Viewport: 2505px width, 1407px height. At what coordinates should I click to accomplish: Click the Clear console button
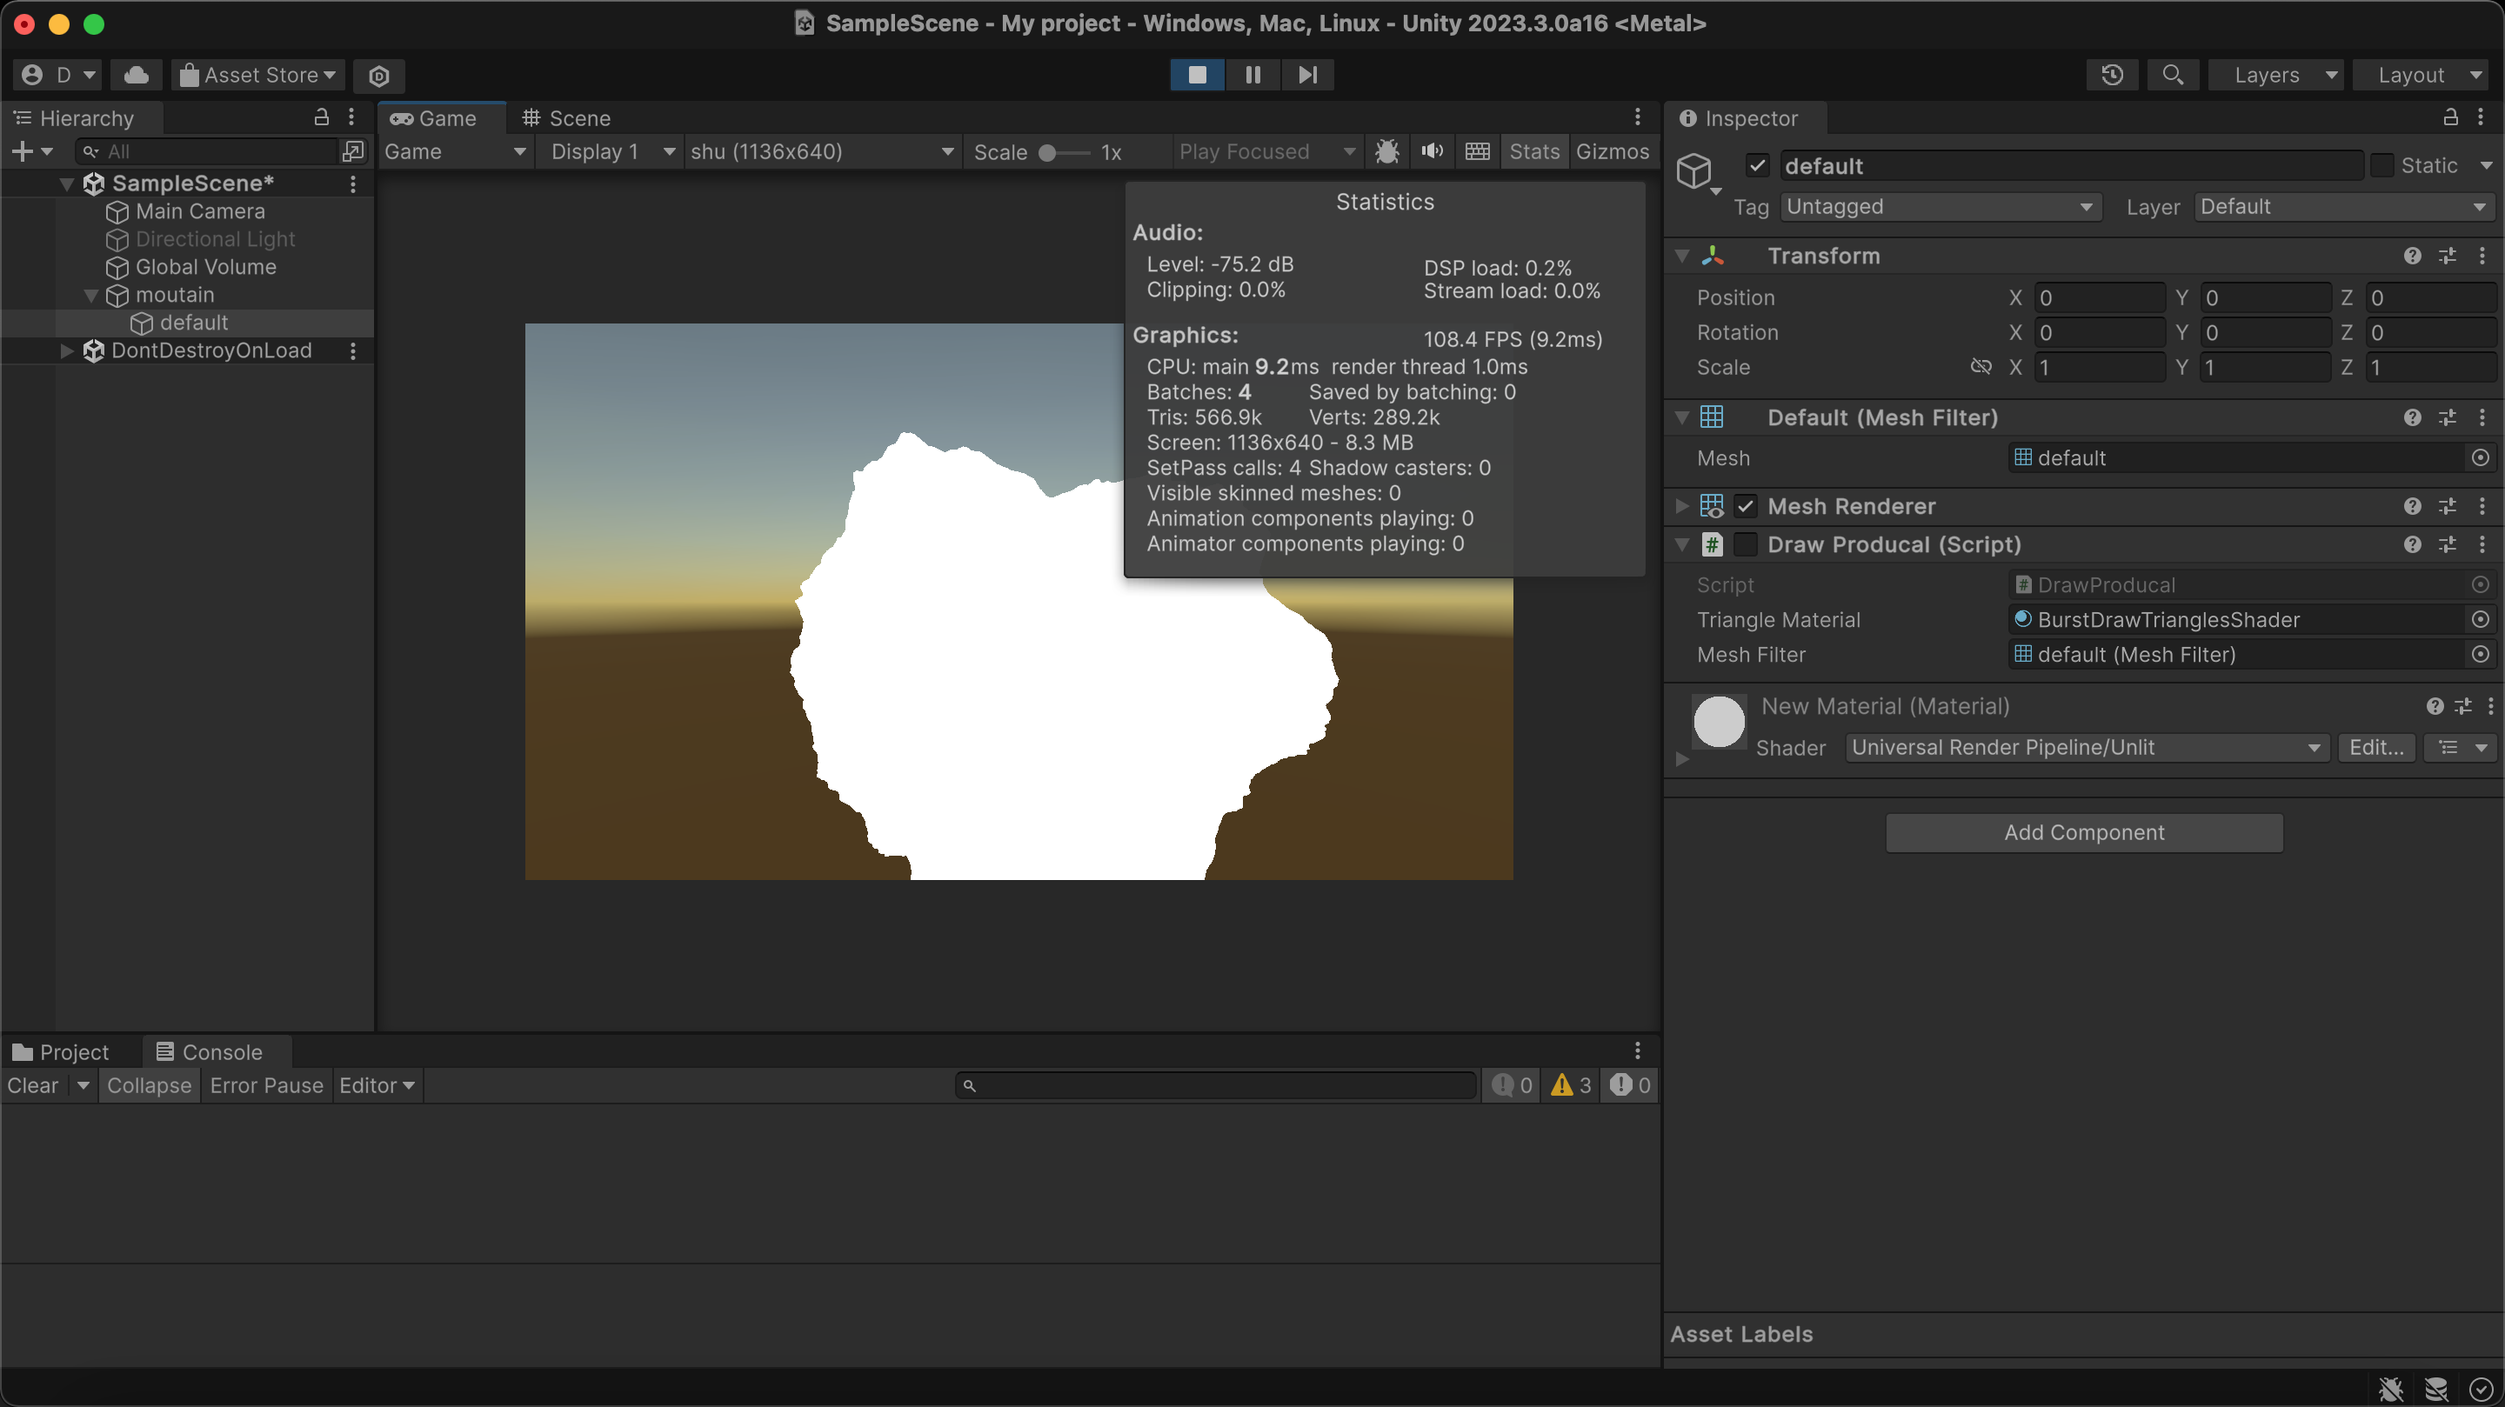click(x=33, y=1085)
